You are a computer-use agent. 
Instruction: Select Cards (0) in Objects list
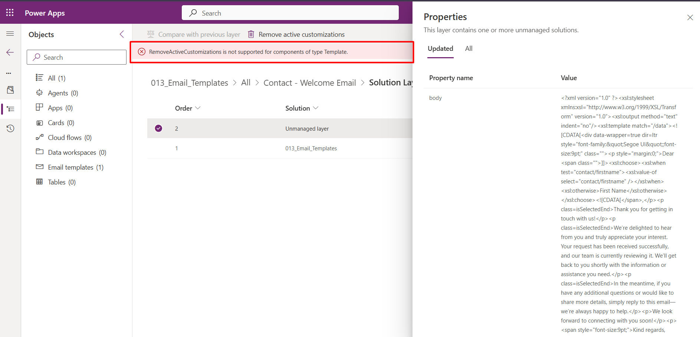click(61, 122)
